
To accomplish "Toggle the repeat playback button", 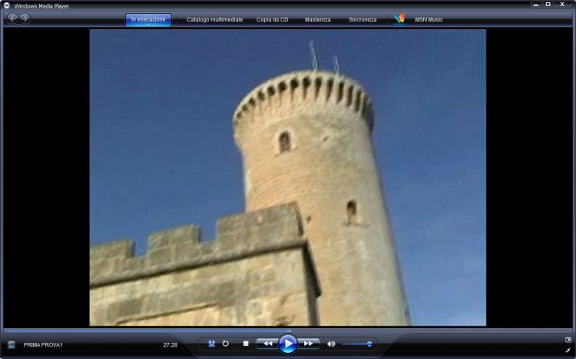I will 226,344.
